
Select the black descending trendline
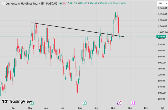pyautogui.click(x=78, y=30)
